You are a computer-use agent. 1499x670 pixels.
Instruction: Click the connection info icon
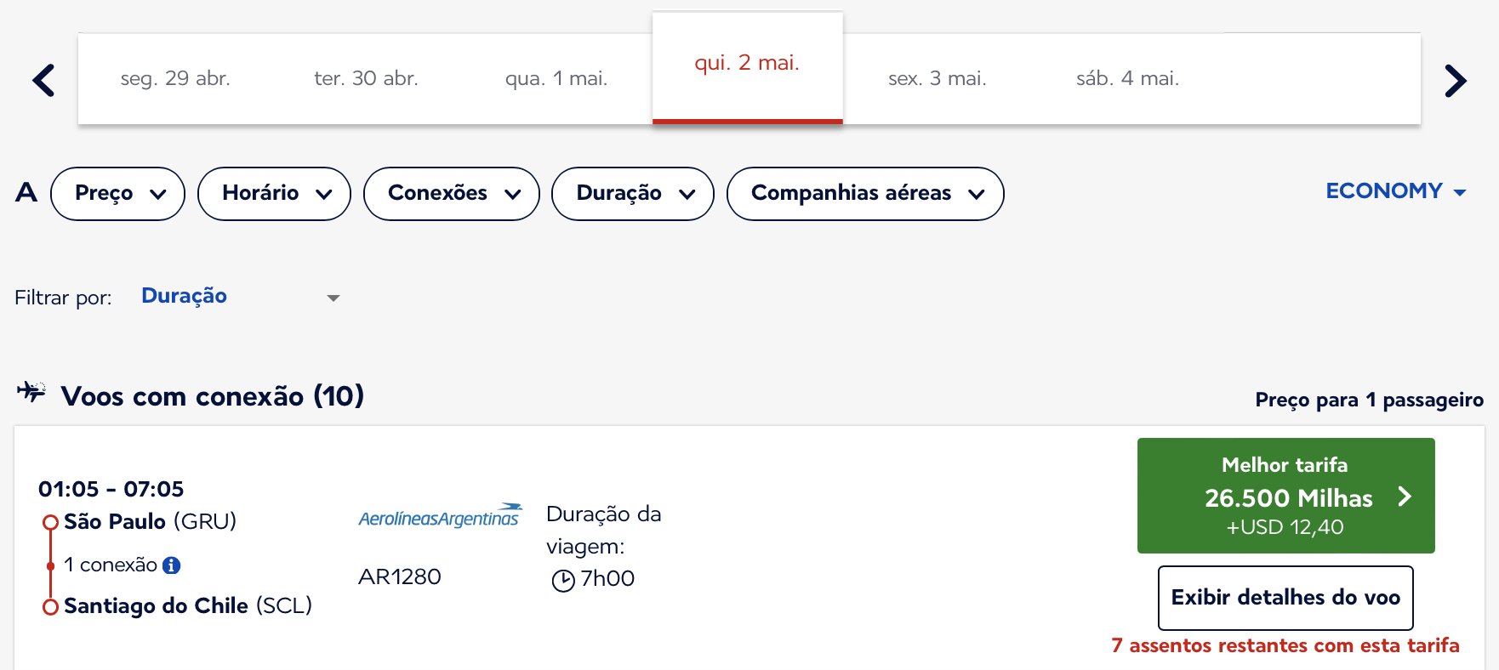(171, 565)
